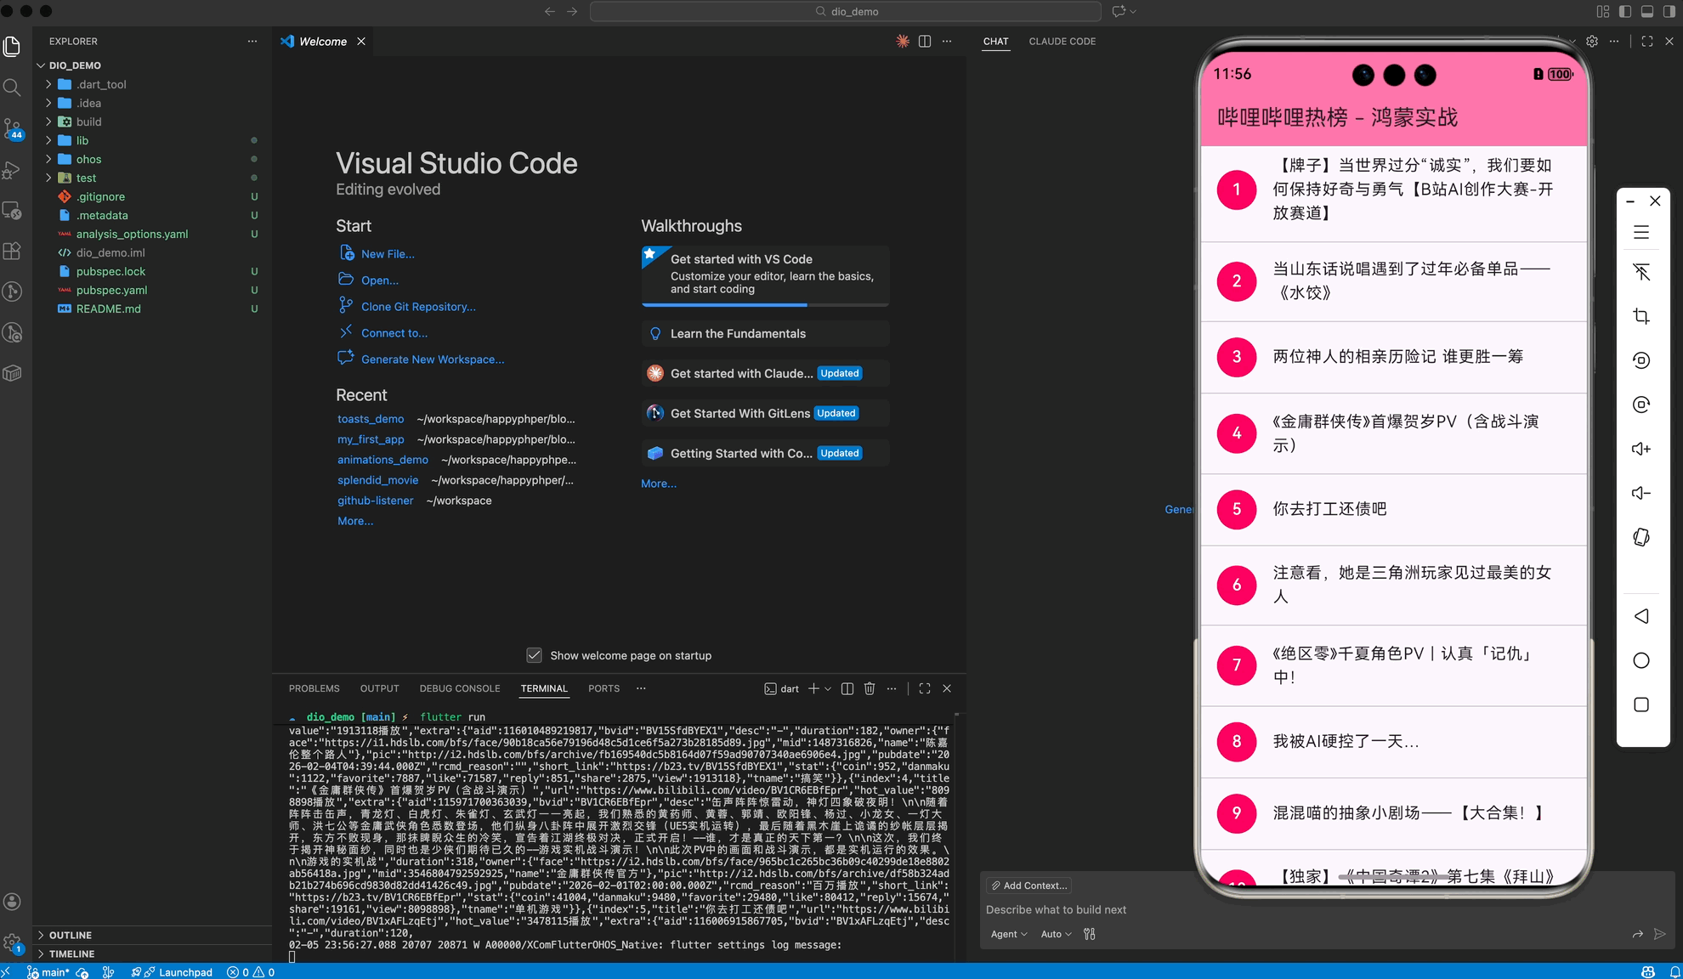Click the emulator volume up button
Screen dimensions: 1683x979
point(1641,449)
